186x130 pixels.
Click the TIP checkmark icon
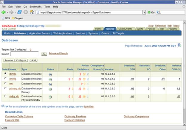(x=3, y=106)
